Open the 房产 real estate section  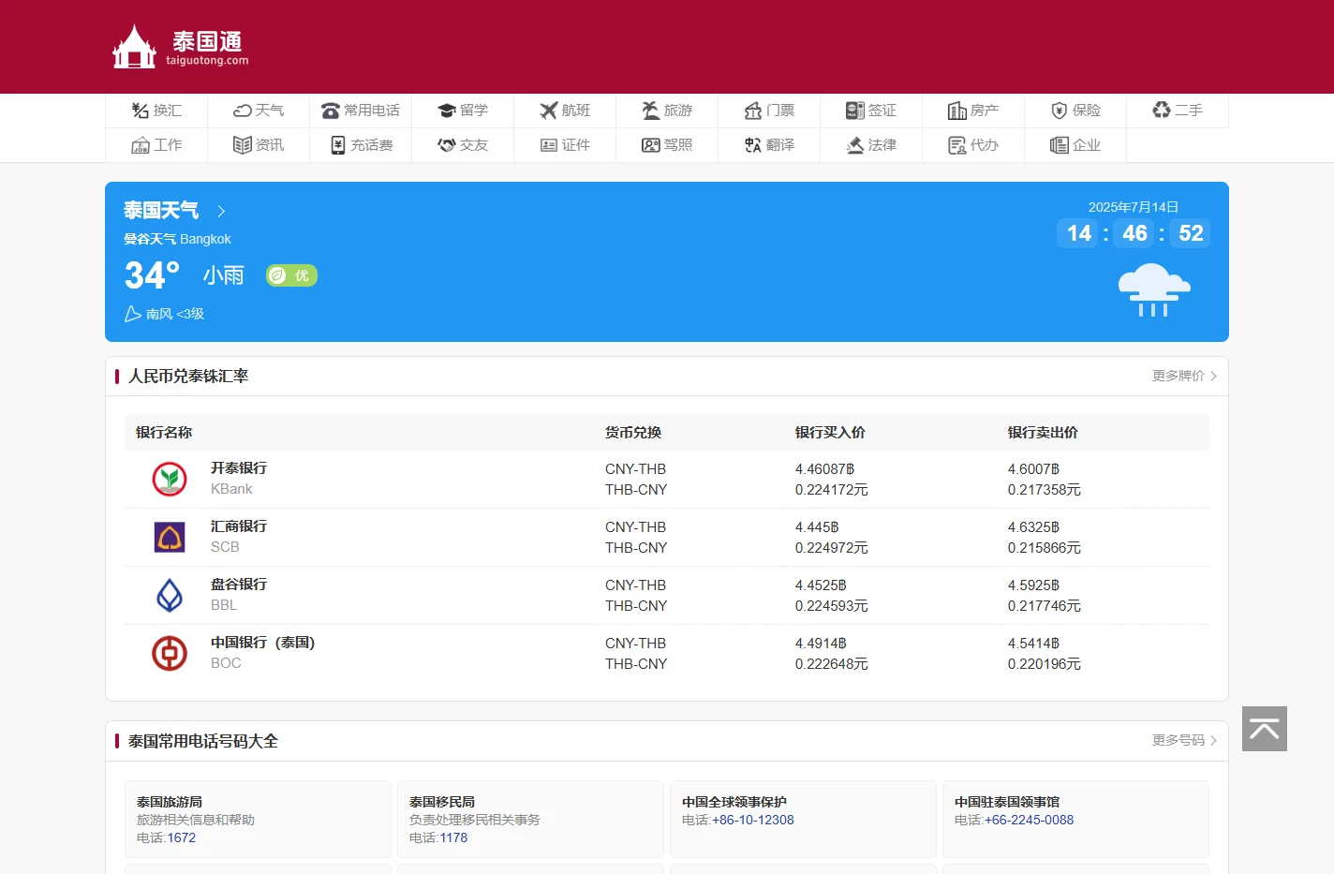(x=973, y=111)
